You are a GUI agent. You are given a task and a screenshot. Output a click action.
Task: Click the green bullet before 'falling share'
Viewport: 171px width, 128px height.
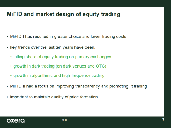coord(11,57)
